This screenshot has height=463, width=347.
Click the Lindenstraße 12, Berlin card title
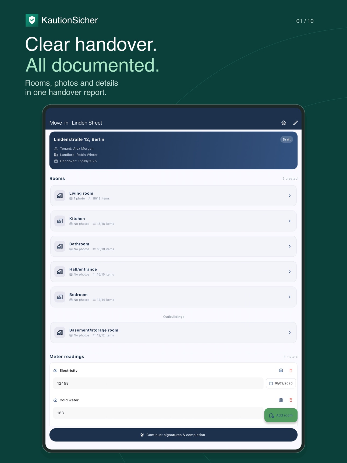(x=79, y=139)
